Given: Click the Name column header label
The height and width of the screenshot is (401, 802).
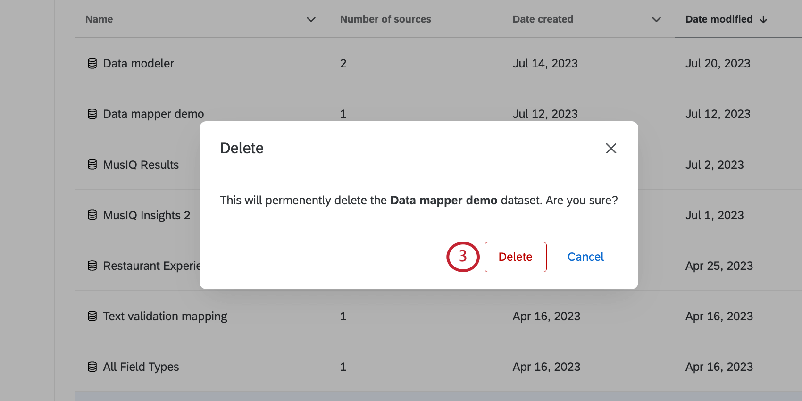Looking at the screenshot, I should coord(99,19).
